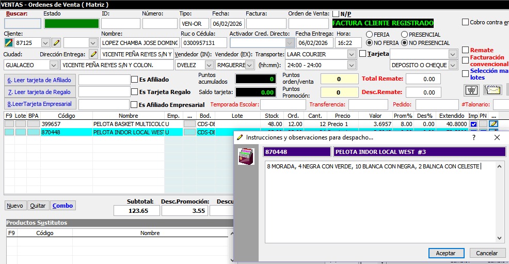Click the Aceptar button in dialog

[446, 253]
